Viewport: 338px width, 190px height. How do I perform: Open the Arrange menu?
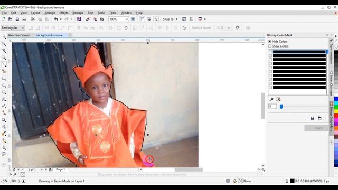click(50, 13)
